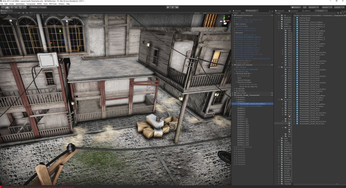Select Building 1 (7) in Hierarchy
Screen dimensions: 346x188
tap(243, 119)
